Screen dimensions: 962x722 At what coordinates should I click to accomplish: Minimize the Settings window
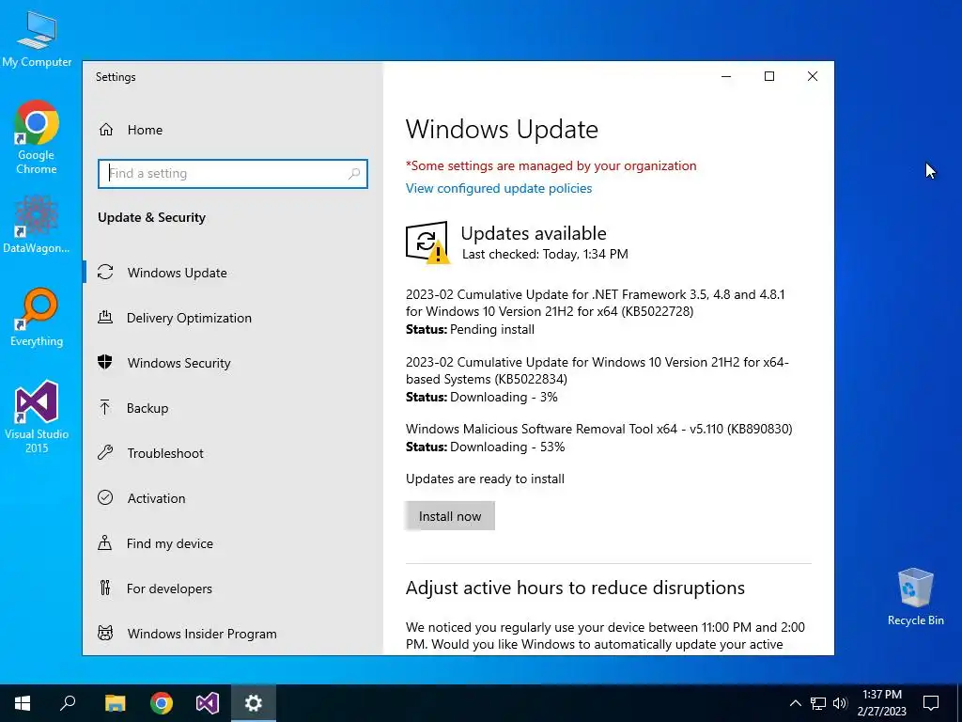(x=726, y=76)
